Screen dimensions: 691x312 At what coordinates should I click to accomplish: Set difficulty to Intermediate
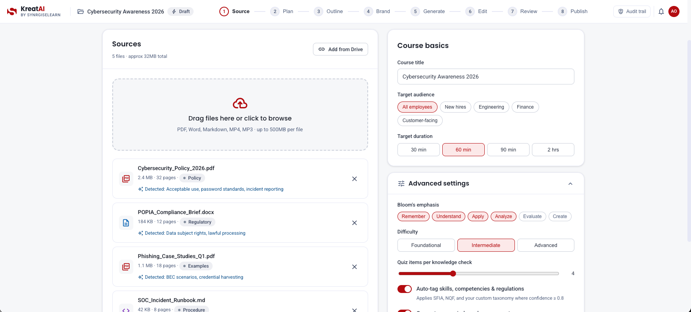(486, 245)
